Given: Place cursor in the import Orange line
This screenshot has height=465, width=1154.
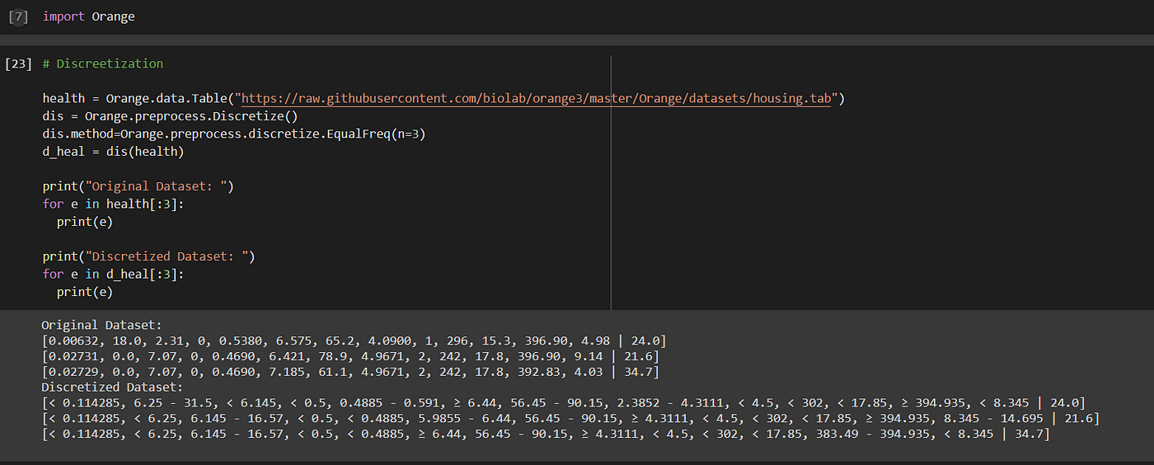Looking at the screenshot, I should (x=89, y=16).
